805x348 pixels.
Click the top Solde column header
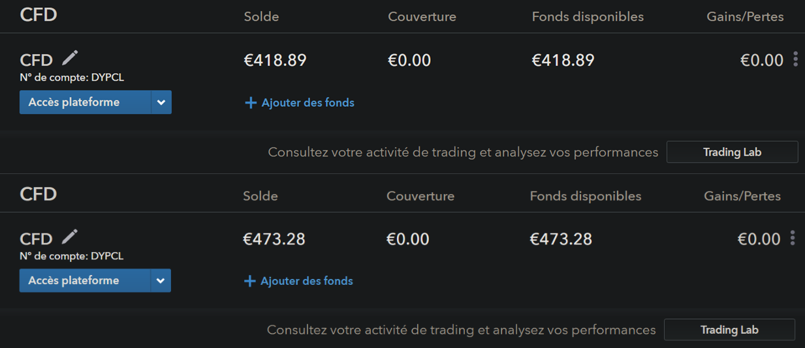(x=261, y=17)
